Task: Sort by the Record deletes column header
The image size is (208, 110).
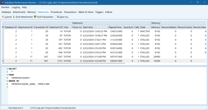Action: (169, 27)
